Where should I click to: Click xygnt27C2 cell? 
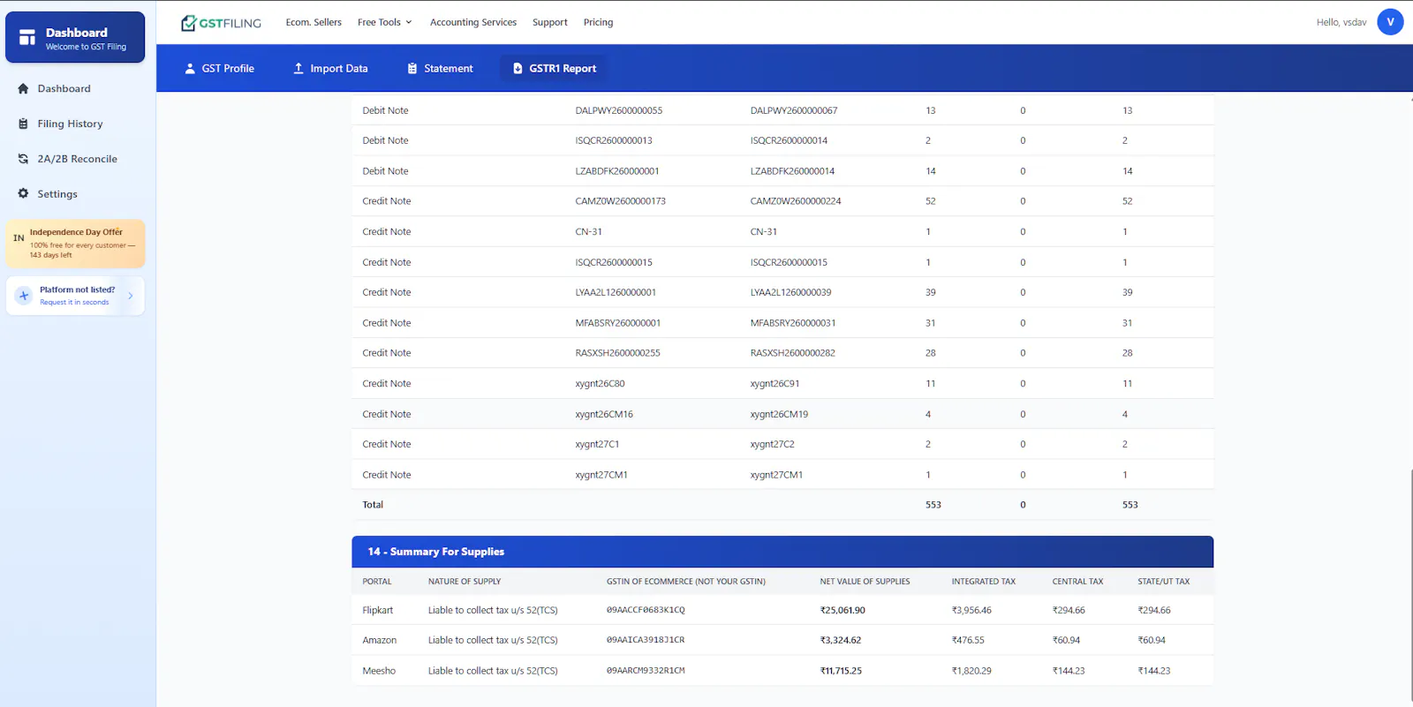tap(772, 444)
